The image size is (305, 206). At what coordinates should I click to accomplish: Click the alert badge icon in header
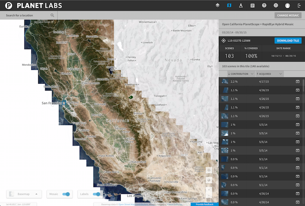click(x=276, y=5)
